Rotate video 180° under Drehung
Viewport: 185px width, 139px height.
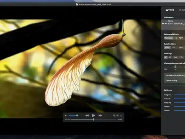pyautogui.click(x=175, y=57)
